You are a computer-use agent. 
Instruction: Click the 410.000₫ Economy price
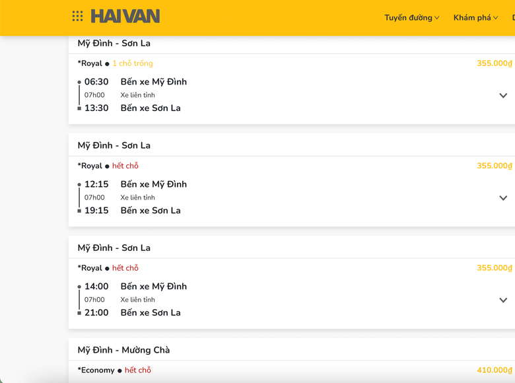pos(495,370)
